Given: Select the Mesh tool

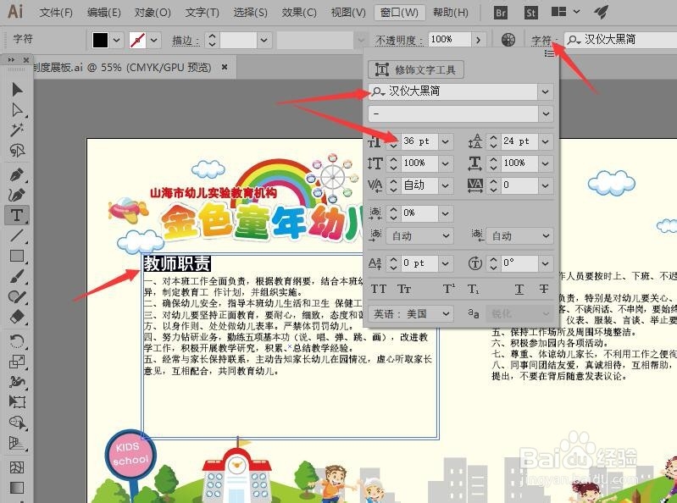Looking at the screenshot, I should [x=17, y=467].
